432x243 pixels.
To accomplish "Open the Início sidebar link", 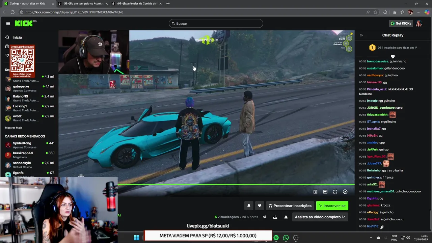I will (17, 37).
